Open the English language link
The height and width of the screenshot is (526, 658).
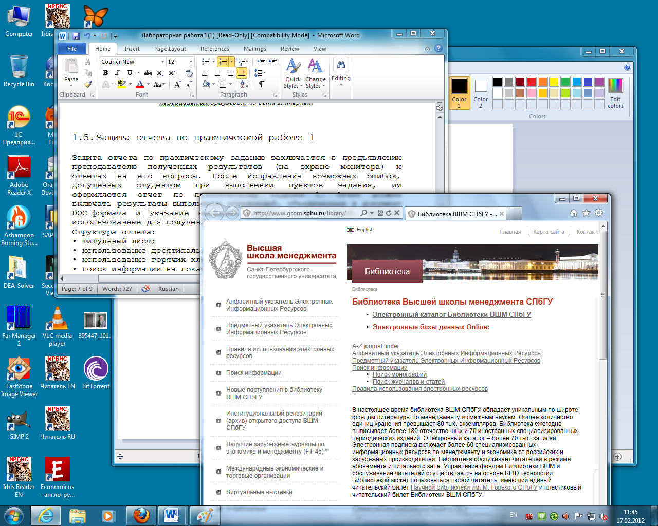click(365, 230)
